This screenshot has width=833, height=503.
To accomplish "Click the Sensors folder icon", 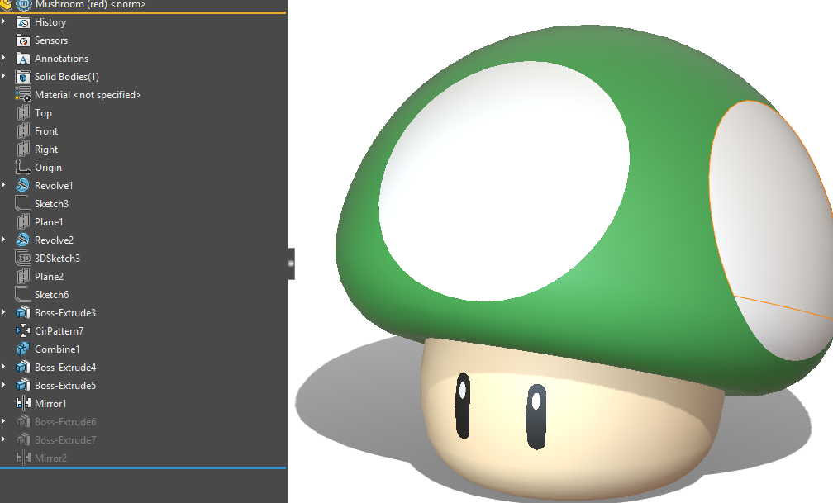I will point(23,40).
